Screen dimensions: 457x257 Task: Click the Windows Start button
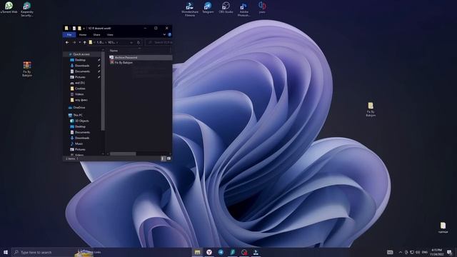coord(6,252)
